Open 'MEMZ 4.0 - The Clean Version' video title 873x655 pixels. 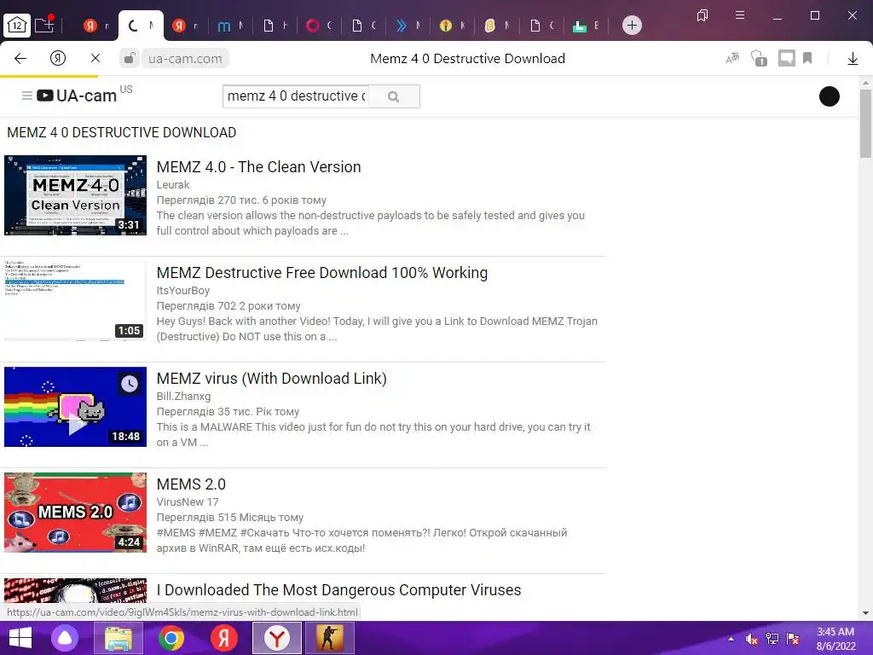pyautogui.click(x=259, y=167)
